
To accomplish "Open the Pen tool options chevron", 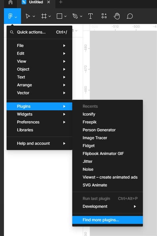I will coord(81,16).
